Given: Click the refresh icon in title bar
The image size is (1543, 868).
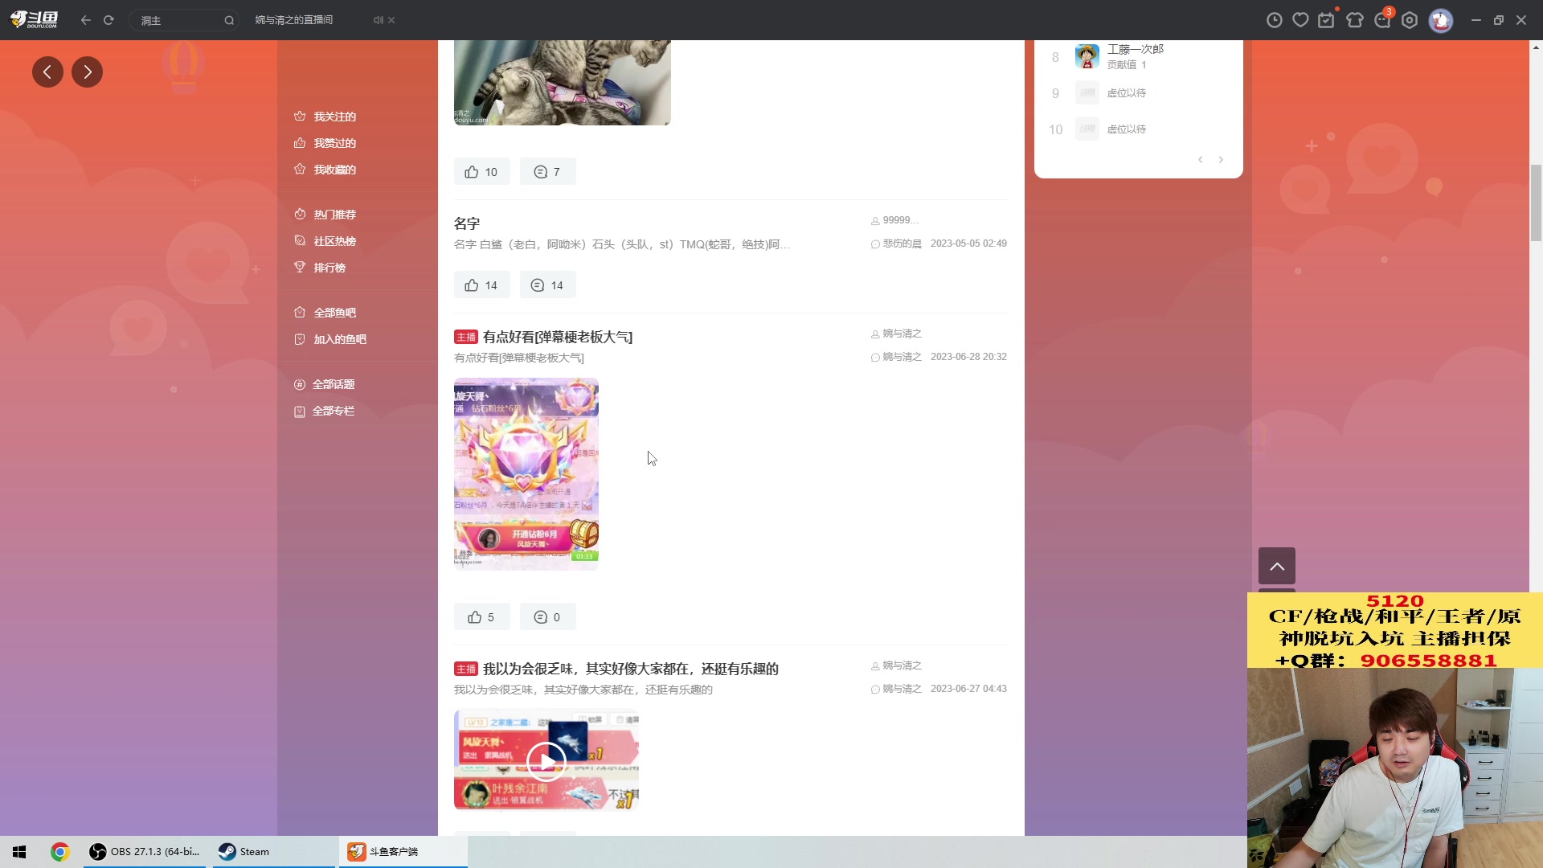Looking at the screenshot, I should (x=108, y=20).
